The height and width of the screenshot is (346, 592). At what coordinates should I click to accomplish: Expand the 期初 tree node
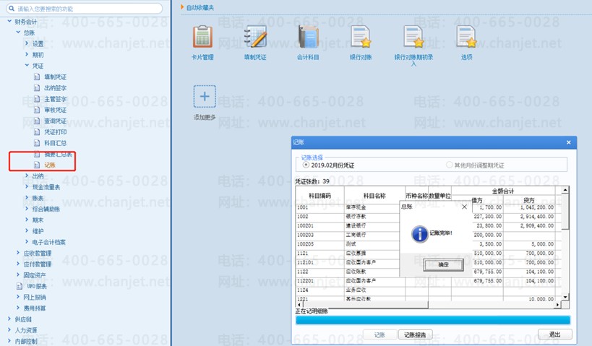[27, 54]
